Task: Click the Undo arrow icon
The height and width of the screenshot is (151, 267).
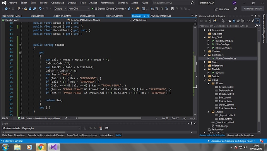Action: 40,9
